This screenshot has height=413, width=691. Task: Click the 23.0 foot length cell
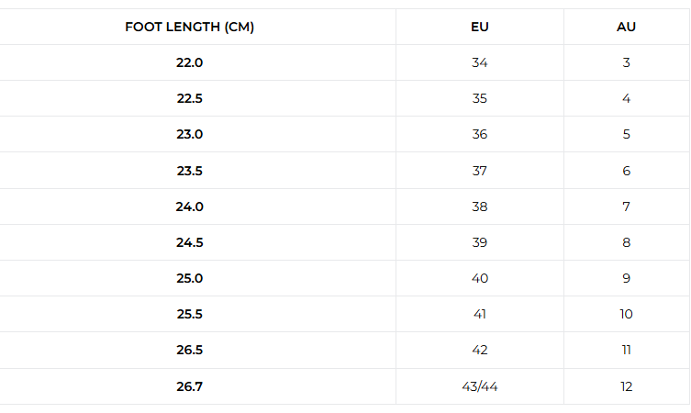pos(189,134)
